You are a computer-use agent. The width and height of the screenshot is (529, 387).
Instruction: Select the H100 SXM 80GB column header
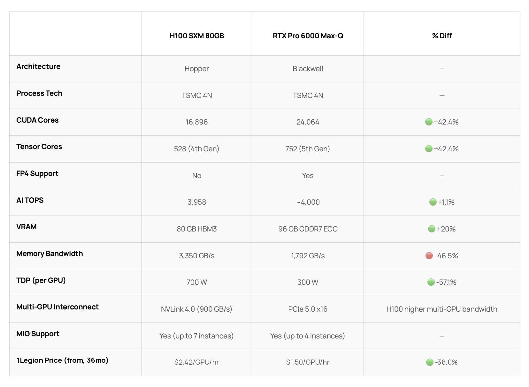[x=197, y=36]
